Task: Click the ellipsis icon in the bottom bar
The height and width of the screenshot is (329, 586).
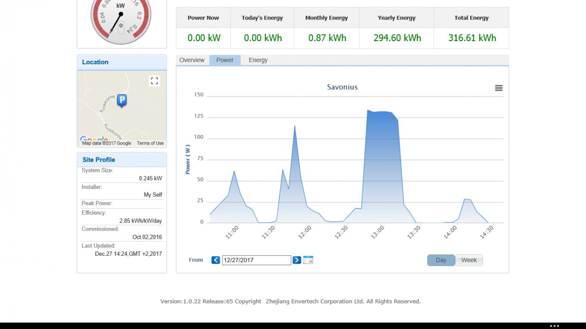Action: [554, 326]
